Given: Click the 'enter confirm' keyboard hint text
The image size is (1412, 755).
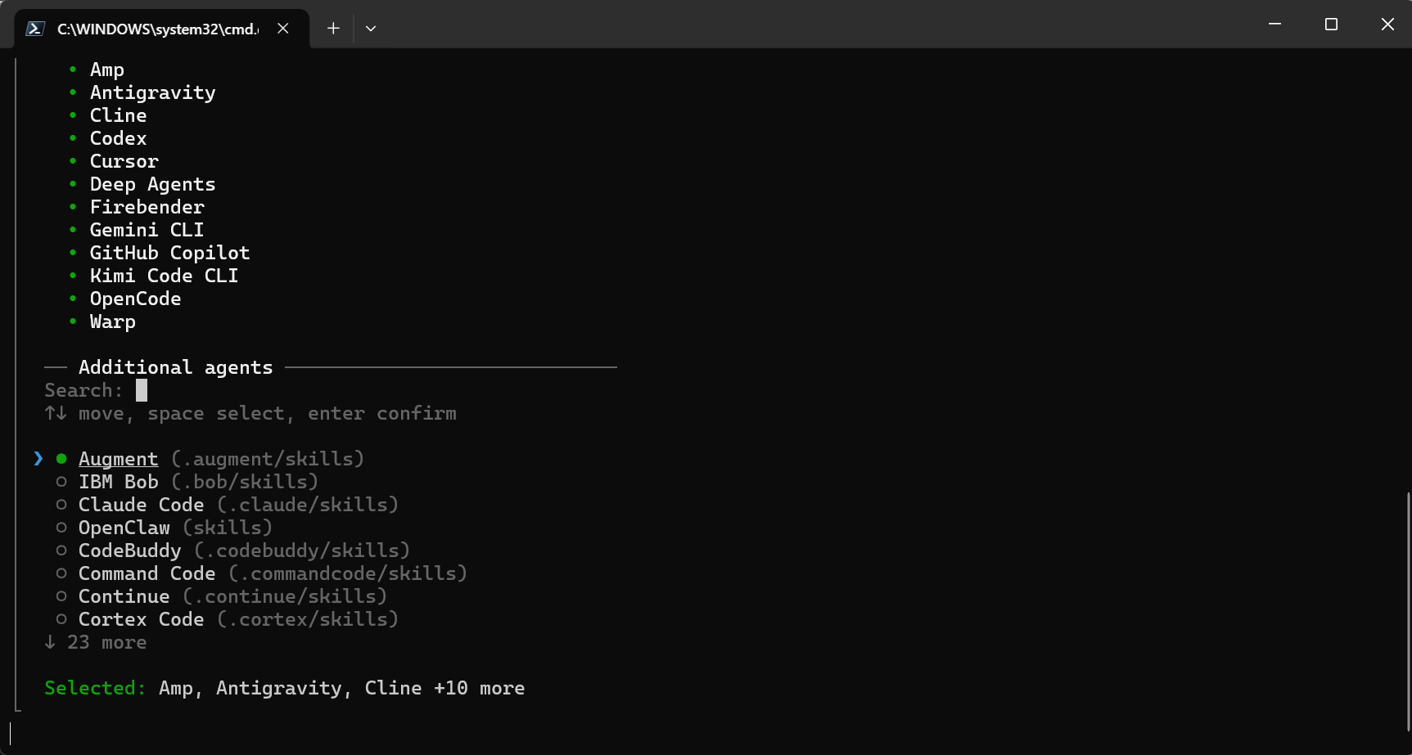Looking at the screenshot, I should click(x=382, y=413).
